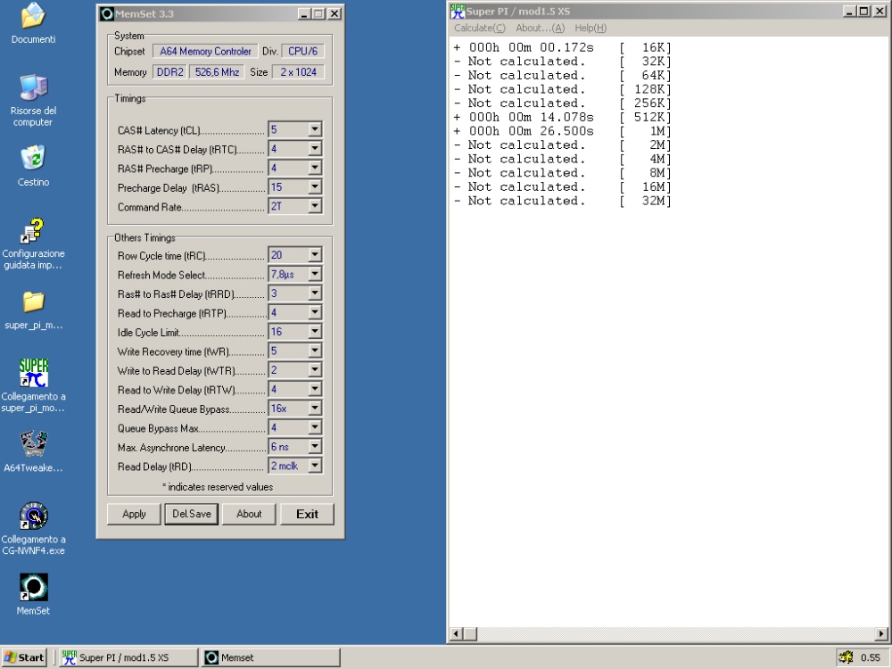Screen dimensions: 892x669
Task: Open the Precharge Delay (tRAS) dropdown
Action: pyautogui.click(x=315, y=187)
